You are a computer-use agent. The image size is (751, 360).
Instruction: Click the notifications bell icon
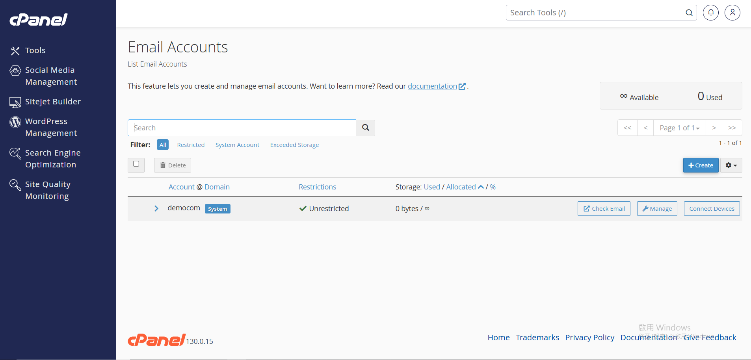pyautogui.click(x=710, y=13)
